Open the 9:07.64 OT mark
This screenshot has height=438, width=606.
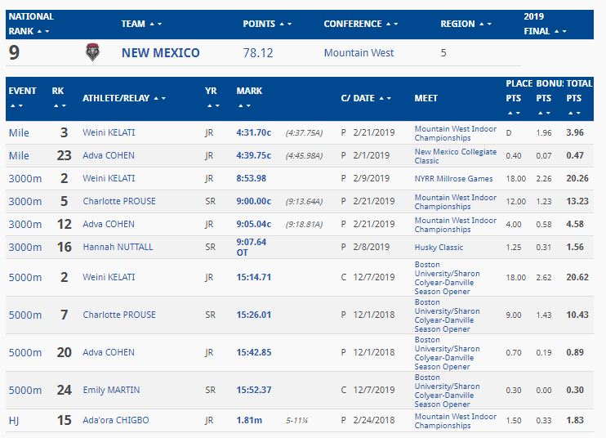click(x=252, y=247)
